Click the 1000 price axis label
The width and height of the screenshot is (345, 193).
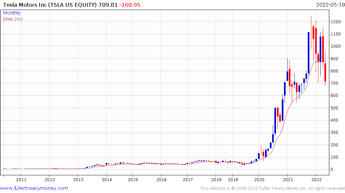pyautogui.click(x=336, y=46)
